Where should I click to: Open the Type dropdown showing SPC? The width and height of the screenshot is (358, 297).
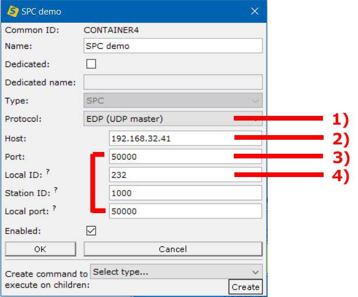(173, 100)
